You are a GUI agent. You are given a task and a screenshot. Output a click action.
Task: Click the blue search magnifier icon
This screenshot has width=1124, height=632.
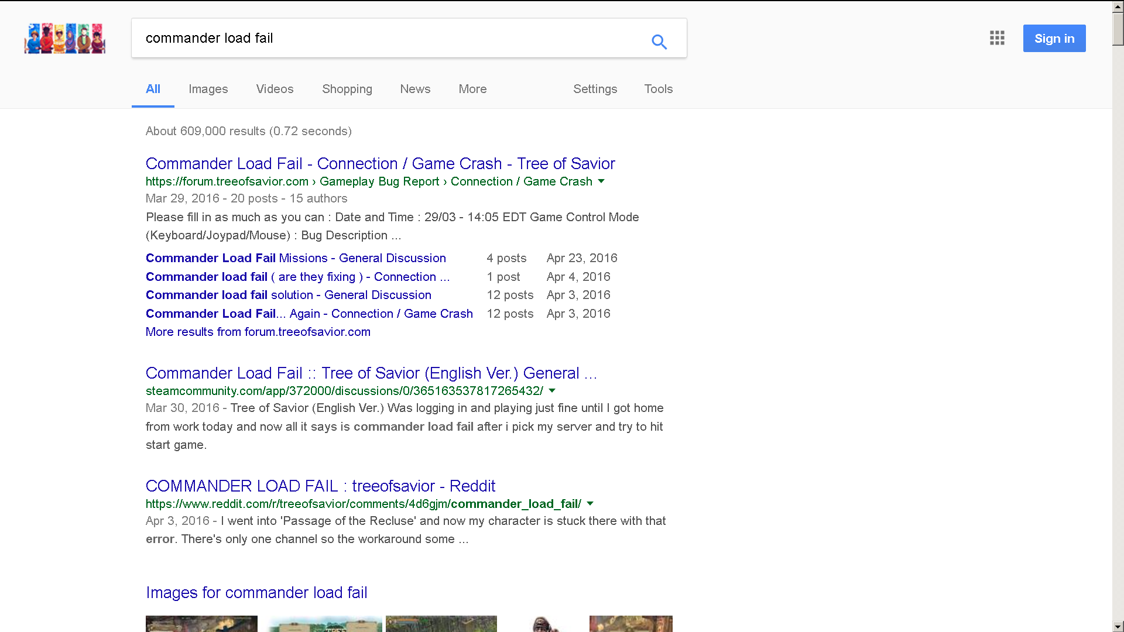(659, 42)
